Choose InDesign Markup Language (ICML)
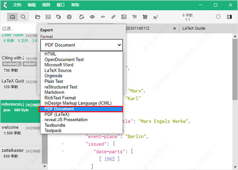 (x=81, y=103)
